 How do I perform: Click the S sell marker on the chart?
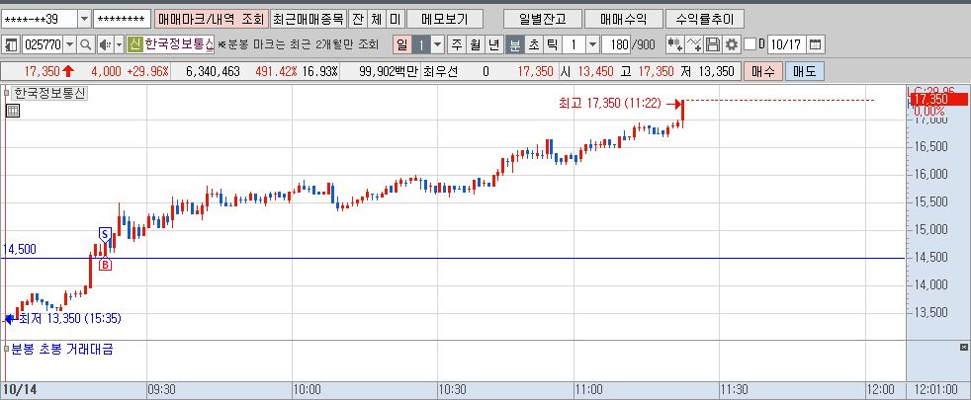point(105,234)
